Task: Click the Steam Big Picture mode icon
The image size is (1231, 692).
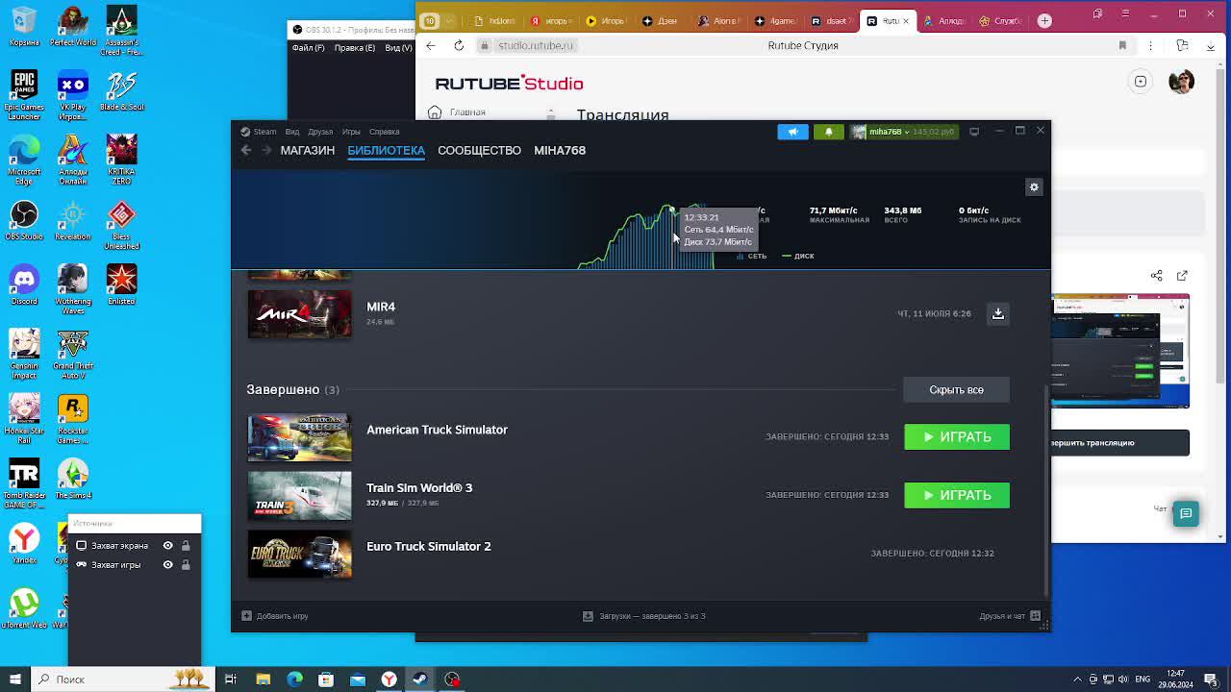Action: [x=974, y=132]
